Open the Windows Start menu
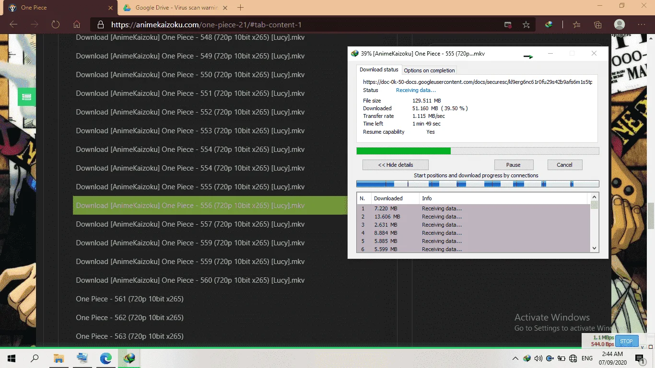The height and width of the screenshot is (368, 655). click(x=12, y=358)
